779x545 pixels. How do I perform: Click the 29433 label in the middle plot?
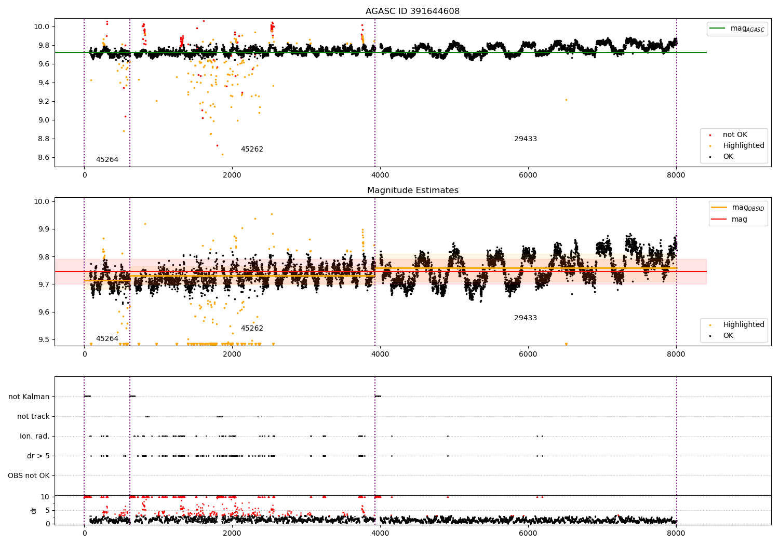[526, 318]
